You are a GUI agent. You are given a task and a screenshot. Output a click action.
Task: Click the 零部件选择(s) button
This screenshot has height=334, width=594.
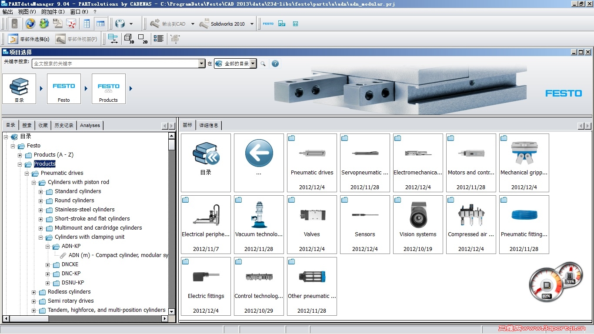(x=29, y=39)
